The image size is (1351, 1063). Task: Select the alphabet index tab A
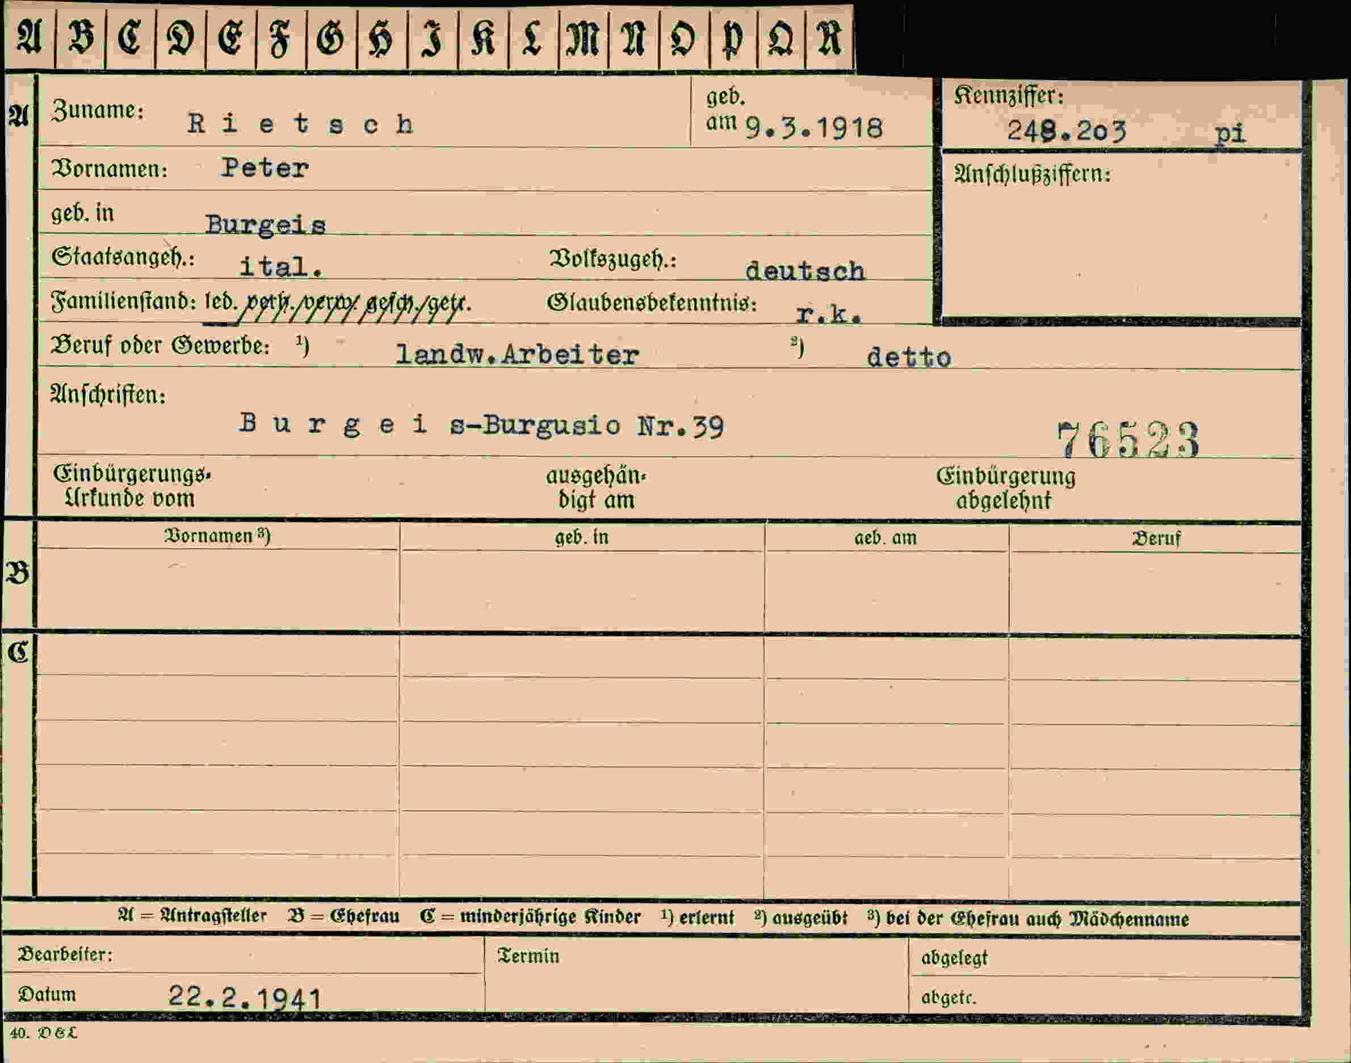pos(30,39)
